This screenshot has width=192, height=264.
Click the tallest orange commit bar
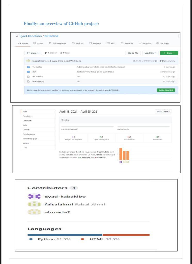(121, 154)
